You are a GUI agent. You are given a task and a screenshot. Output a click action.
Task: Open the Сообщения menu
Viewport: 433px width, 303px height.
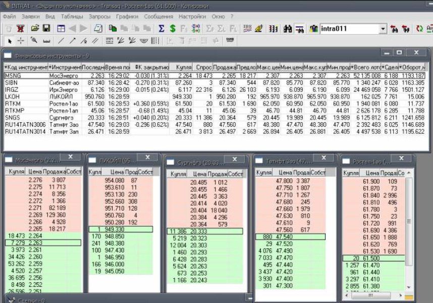tap(158, 17)
